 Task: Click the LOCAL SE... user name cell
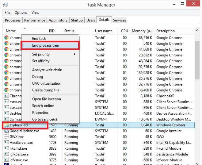(x=104, y=113)
